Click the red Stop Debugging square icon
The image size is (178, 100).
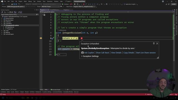(84, 4)
